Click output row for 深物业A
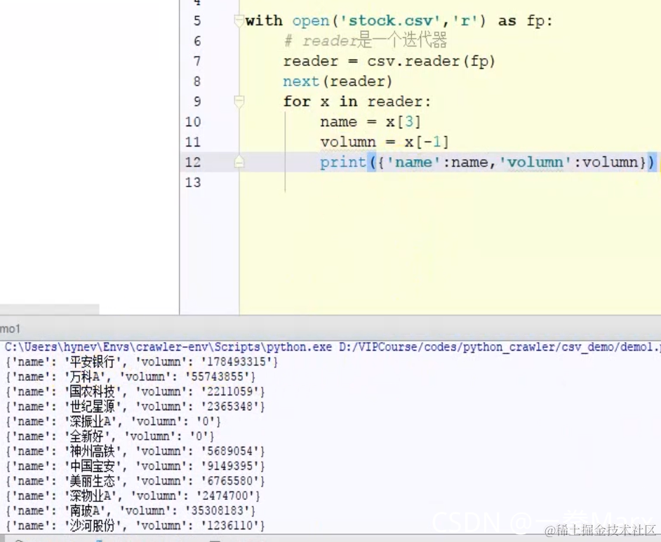The image size is (661, 542). pyautogui.click(x=133, y=496)
